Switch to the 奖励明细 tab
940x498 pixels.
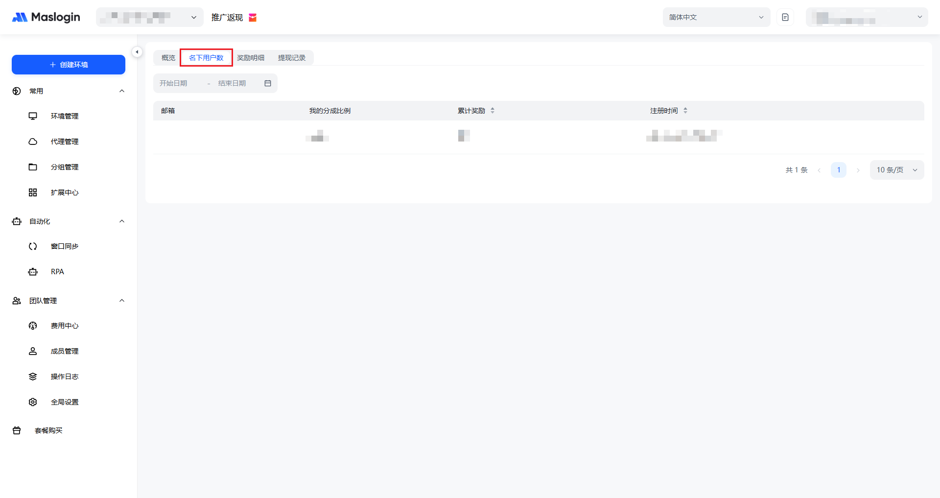(x=251, y=58)
